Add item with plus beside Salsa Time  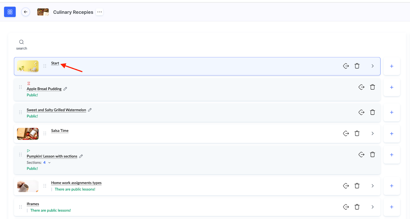[x=392, y=134]
